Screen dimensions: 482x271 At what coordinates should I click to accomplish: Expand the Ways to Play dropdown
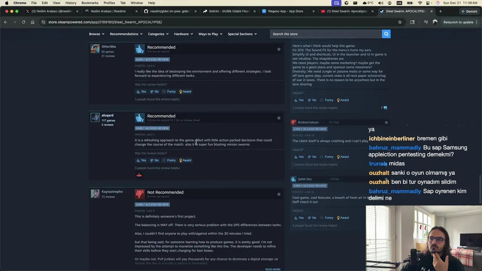pyautogui.click(x=210, y=34)
